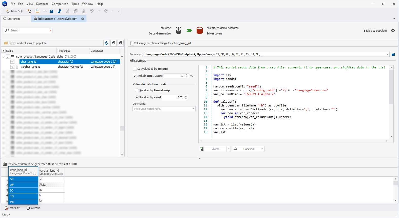This screenshot has width=399, height=218.
Task: Click the New SQL toolbar button
Action: 15,11
